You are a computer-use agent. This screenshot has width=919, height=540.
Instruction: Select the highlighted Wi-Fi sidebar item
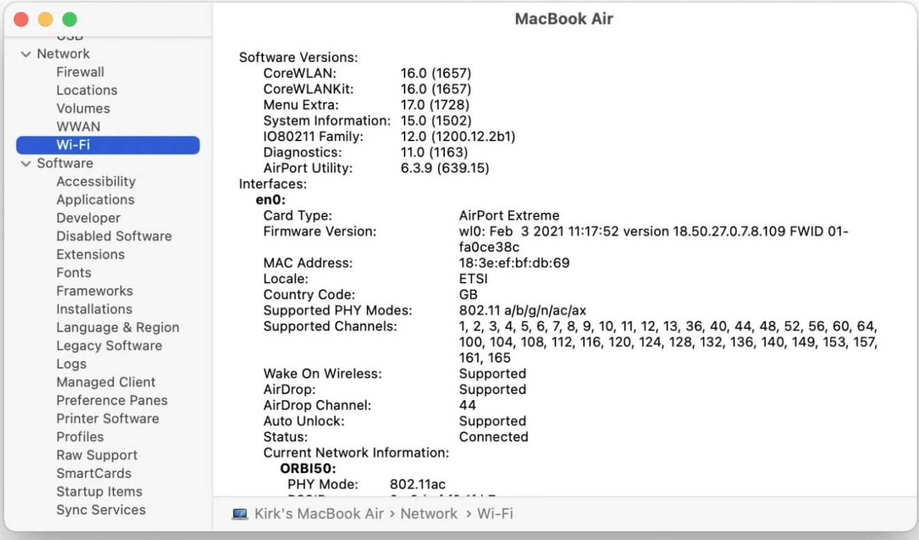point(108,145)
